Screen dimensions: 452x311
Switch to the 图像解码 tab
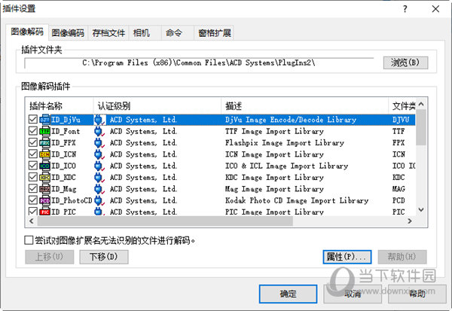tap(27, 32)
